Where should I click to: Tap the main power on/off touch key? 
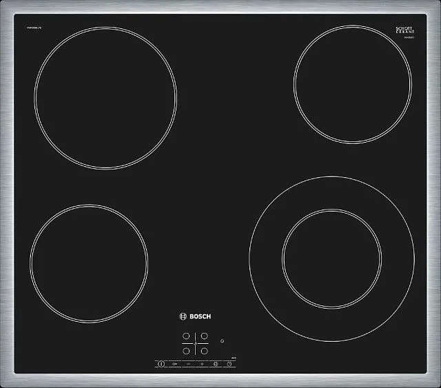[161, 364]
